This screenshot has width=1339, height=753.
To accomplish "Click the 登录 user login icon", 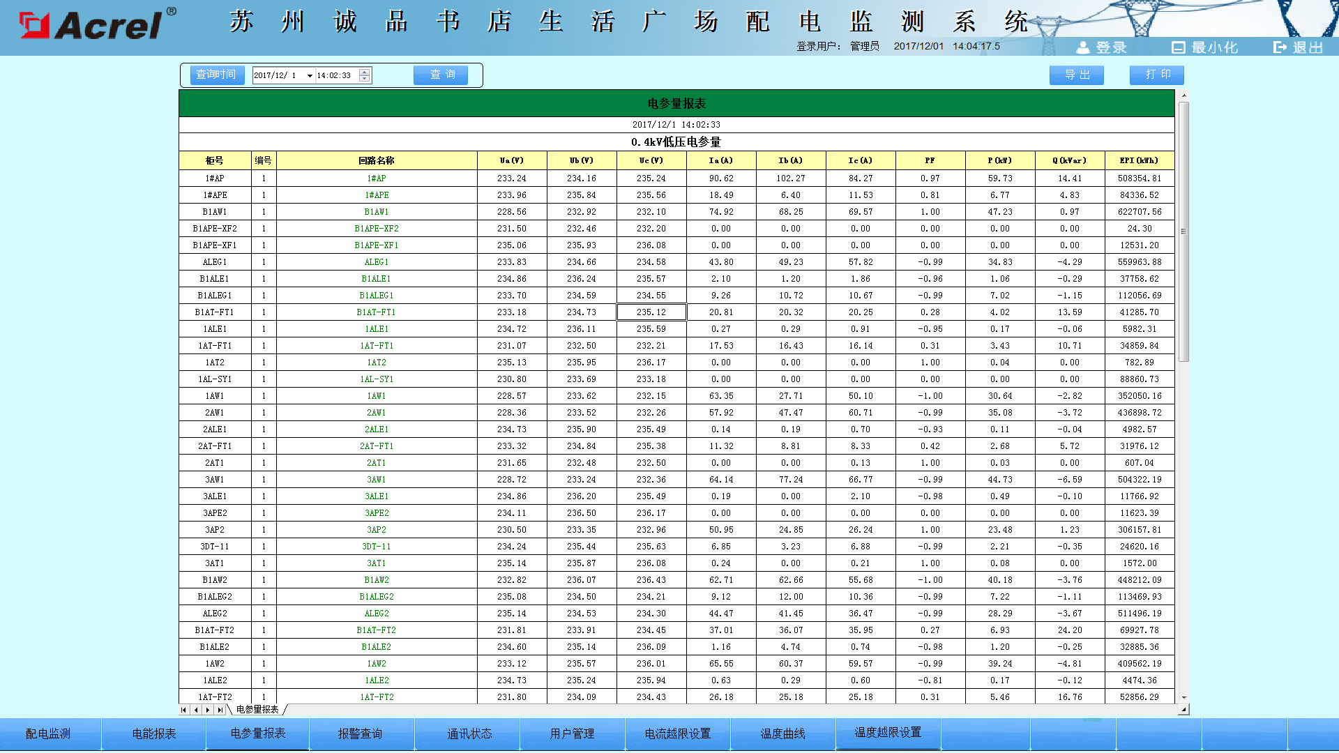I will 1082,47.
